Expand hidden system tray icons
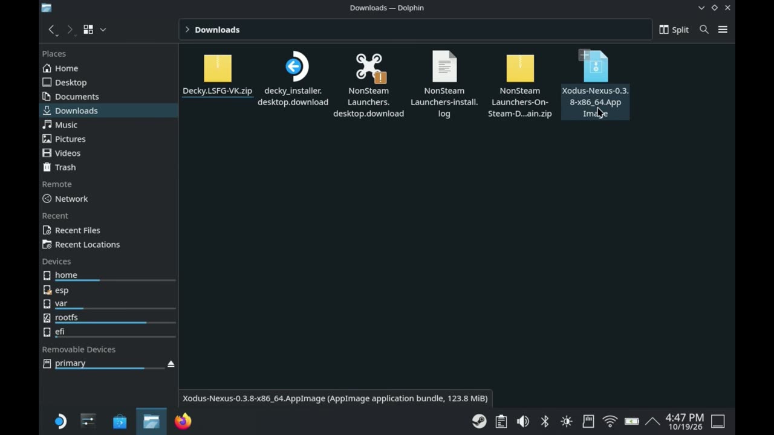The image size is (774, 435). coord(652,421)
